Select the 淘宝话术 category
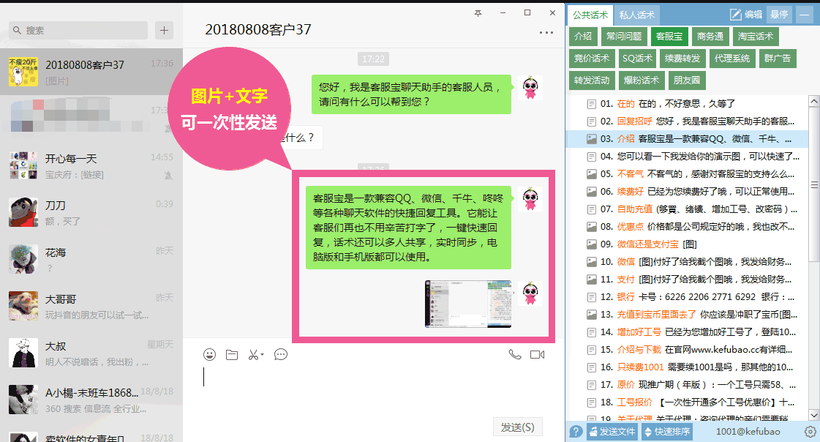The image size is (820, 442). pos(755,36)
